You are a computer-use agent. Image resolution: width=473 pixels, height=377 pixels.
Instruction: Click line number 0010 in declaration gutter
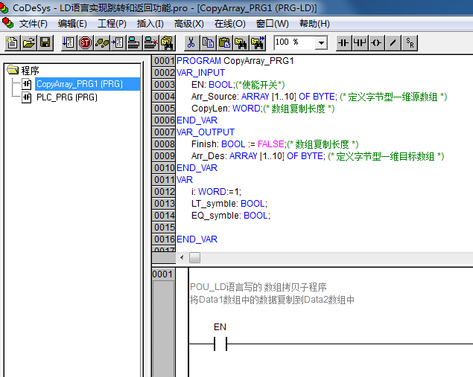coord(163,168)
